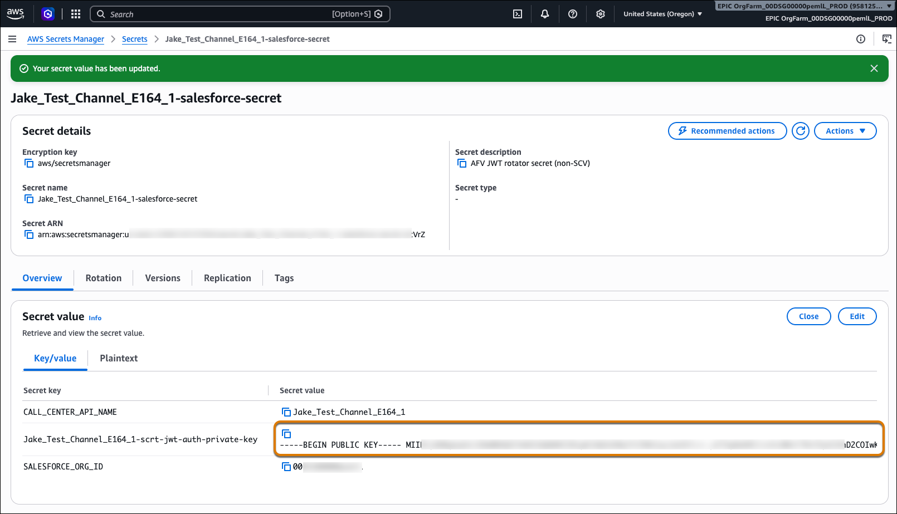Screen dimensions: 897x514
Task: Open the EPIC OrgFarm account dropdown
Action: point(805,6)
